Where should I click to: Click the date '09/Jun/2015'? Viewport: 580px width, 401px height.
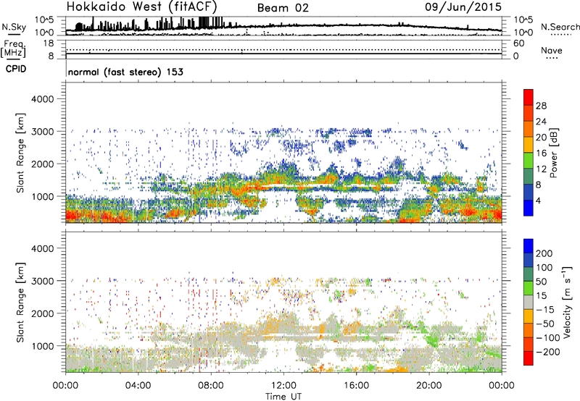pyautogui.click(x=463, y=7)
